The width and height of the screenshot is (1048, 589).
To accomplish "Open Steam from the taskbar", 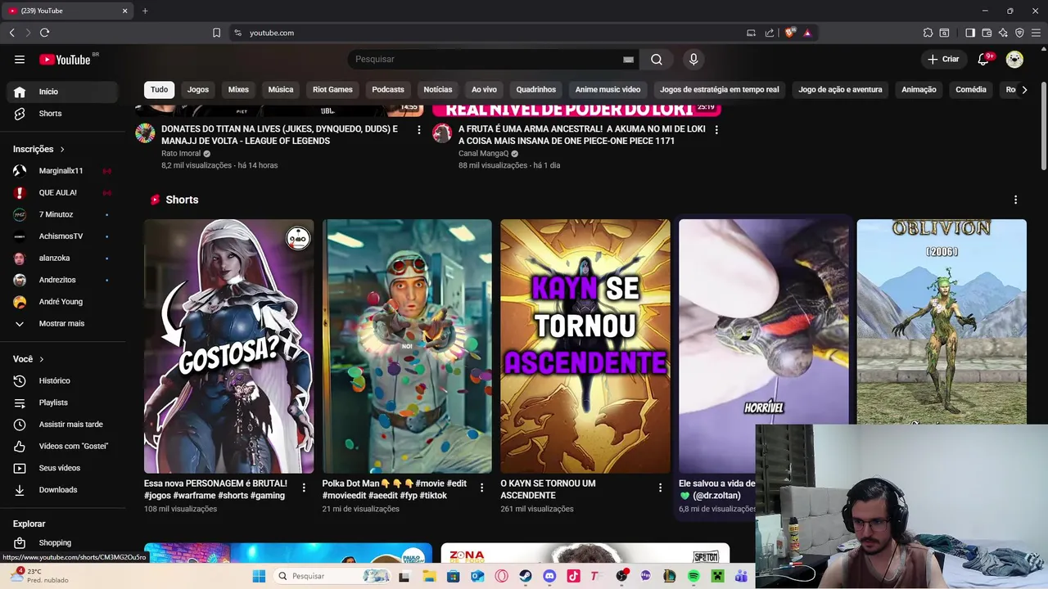I will [526, 576].
